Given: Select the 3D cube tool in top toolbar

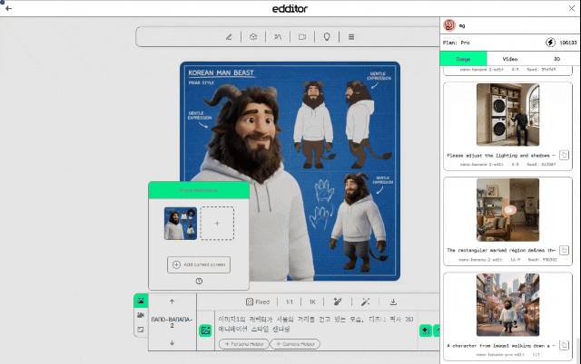Looking at the screenshot, I should 253,37.
